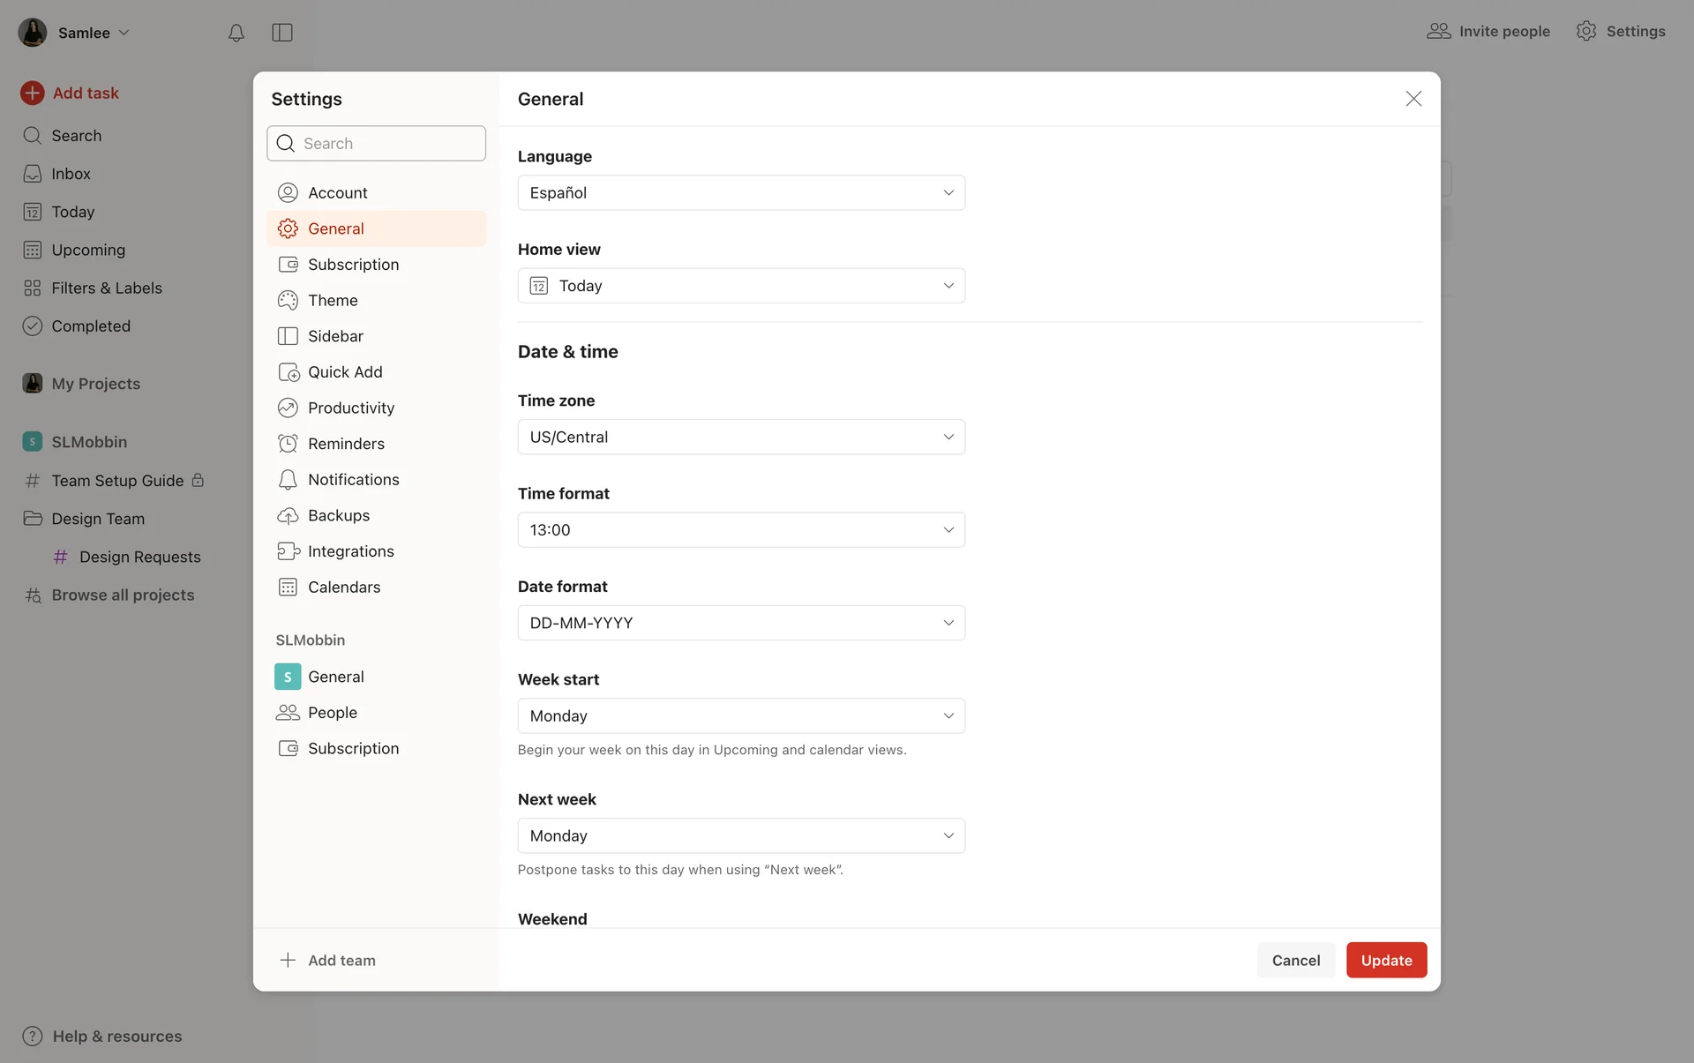Select Account in settings menu
This screenshot has width=1694, height=1063.
point(337,192)
